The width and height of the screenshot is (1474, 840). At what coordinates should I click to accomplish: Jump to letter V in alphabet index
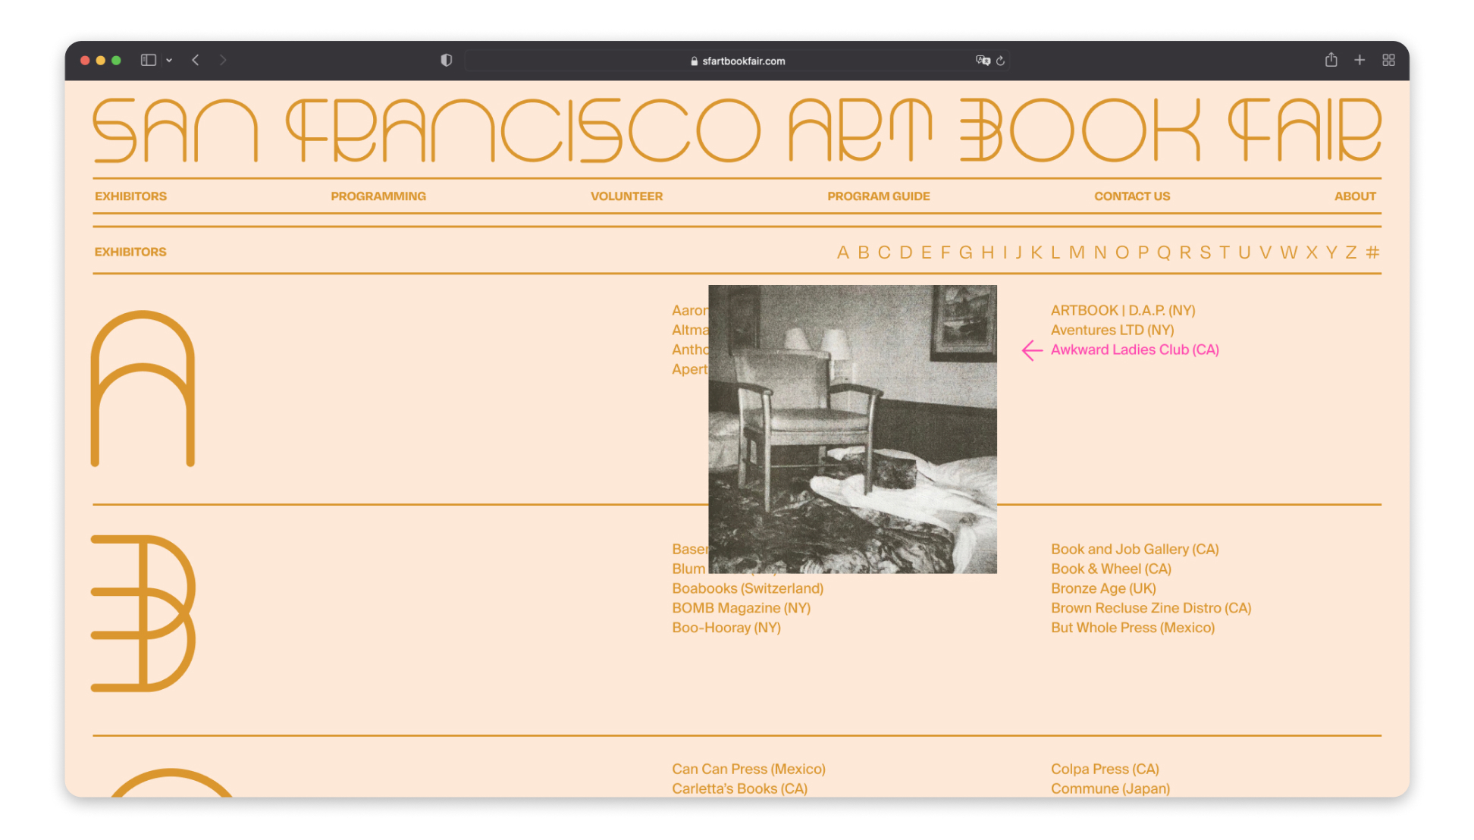pos(1265,252)
